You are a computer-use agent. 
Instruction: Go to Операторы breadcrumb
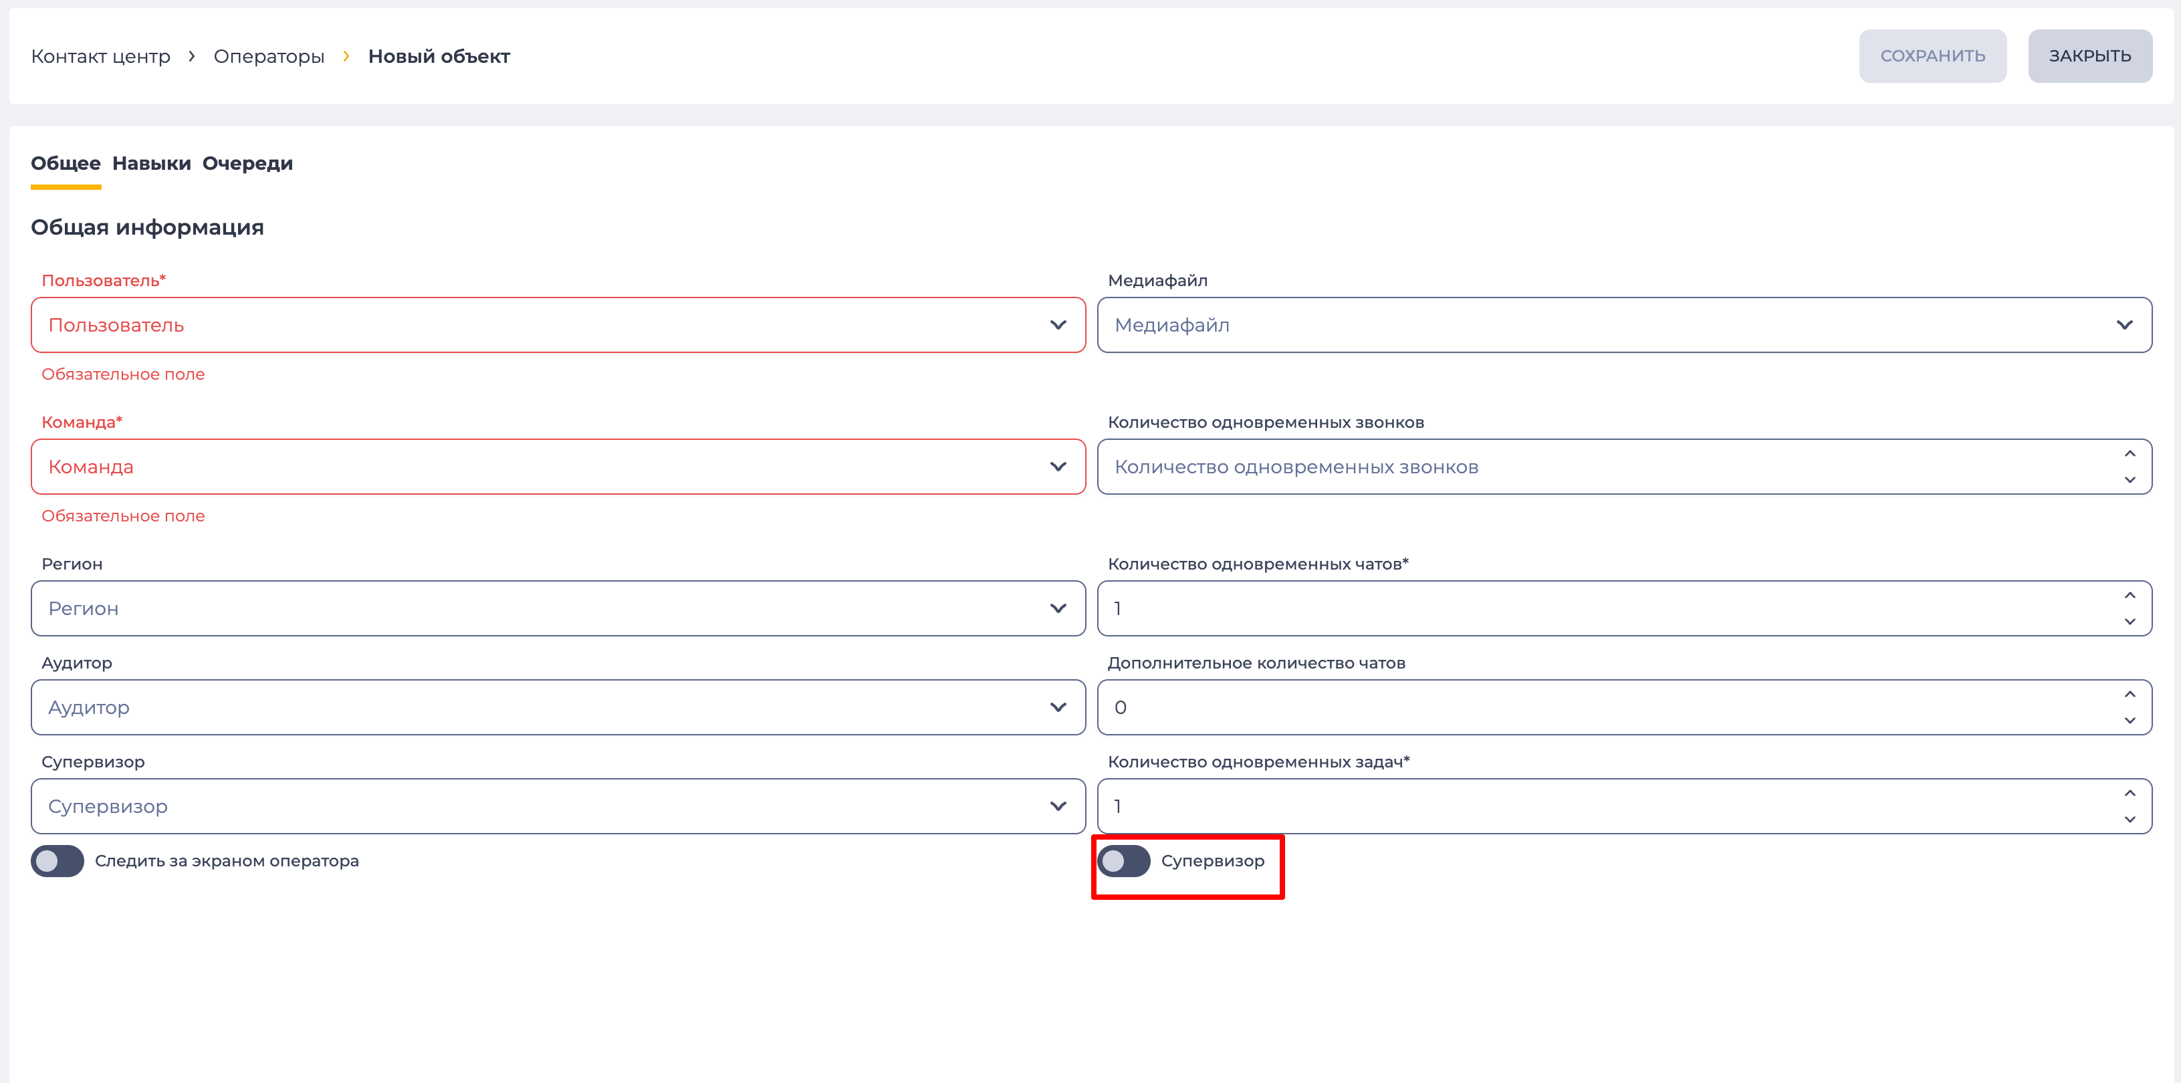[269, 57]
